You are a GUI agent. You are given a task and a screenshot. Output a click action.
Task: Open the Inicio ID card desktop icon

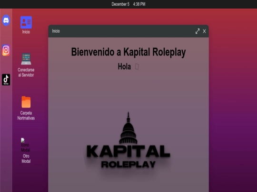26,22
